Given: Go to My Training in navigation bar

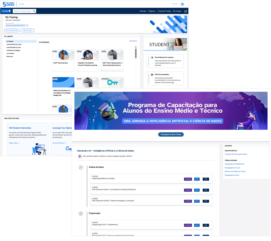Looking at the screenshot, I should (177, 11).
